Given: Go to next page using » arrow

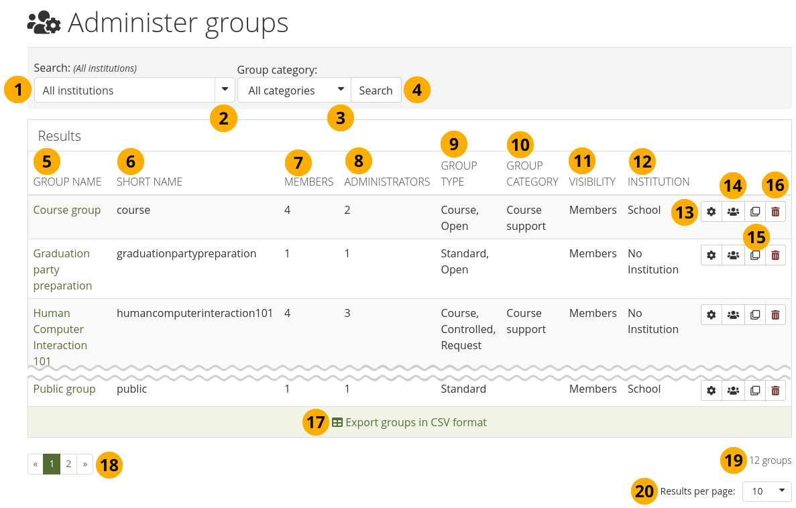Looking at the screenshot, I should (85, 464).
